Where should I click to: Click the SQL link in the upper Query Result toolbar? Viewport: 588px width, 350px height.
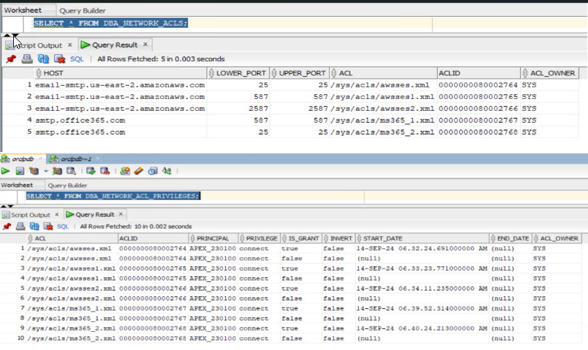tap(77, 59)
